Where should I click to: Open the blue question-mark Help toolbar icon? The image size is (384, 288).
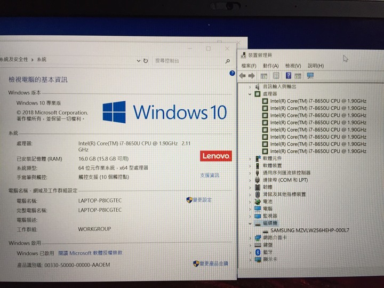click(x=289, y=76)
